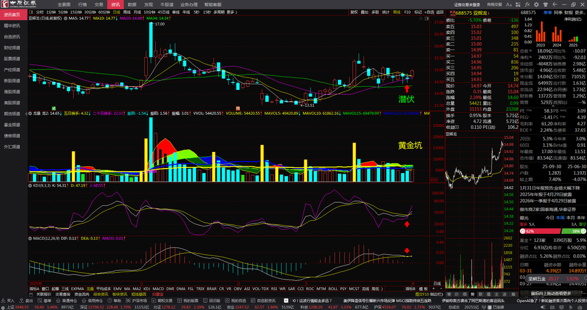Open the formula (fx) editor icon

click(527, 4)
